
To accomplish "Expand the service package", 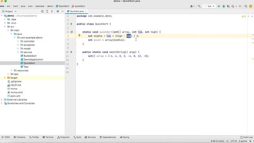I will 18,52.
